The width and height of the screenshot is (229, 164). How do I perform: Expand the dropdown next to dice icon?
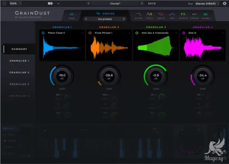coord(58,3)
